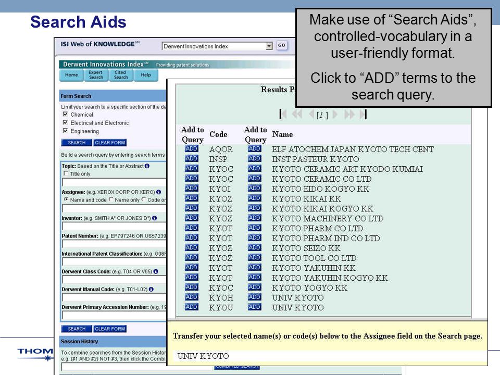Click name text KYOTO YAKUHIN KOGYO KK
The image size is (500, 375).
(x=330, y=278)
